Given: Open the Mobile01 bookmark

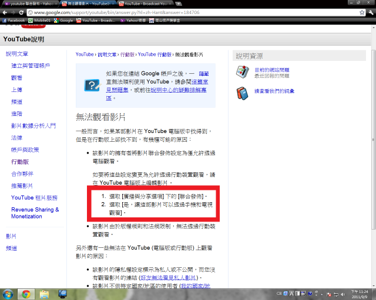Looking at the screenshot, I should point(39,21).
